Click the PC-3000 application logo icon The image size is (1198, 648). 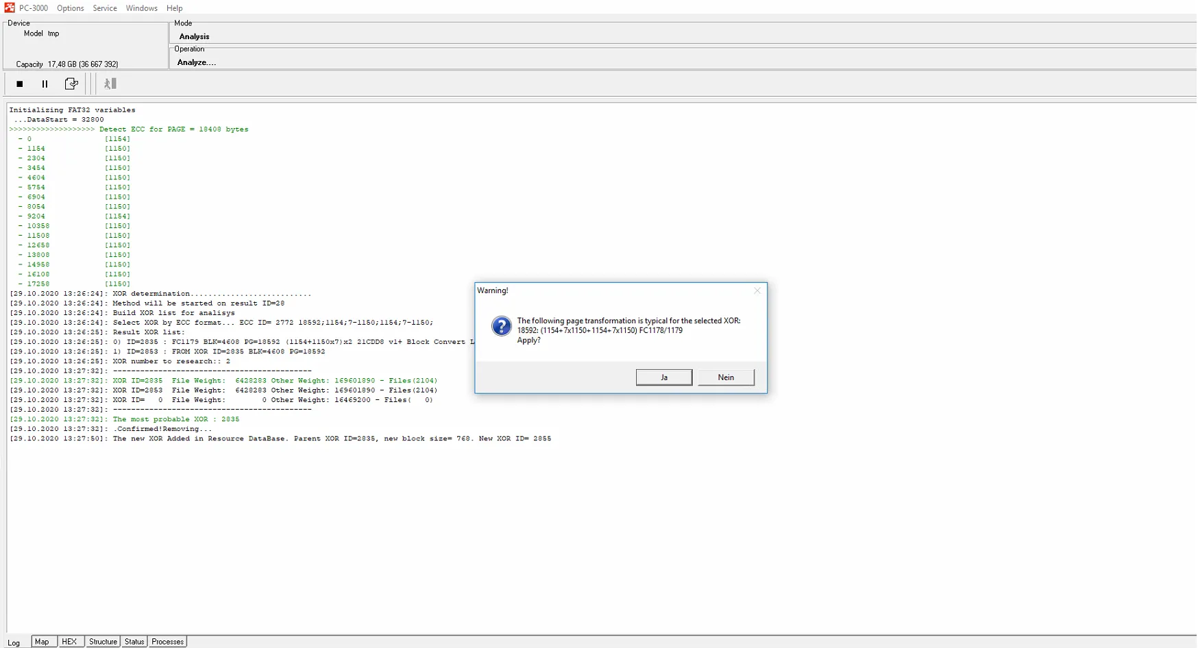9,8
